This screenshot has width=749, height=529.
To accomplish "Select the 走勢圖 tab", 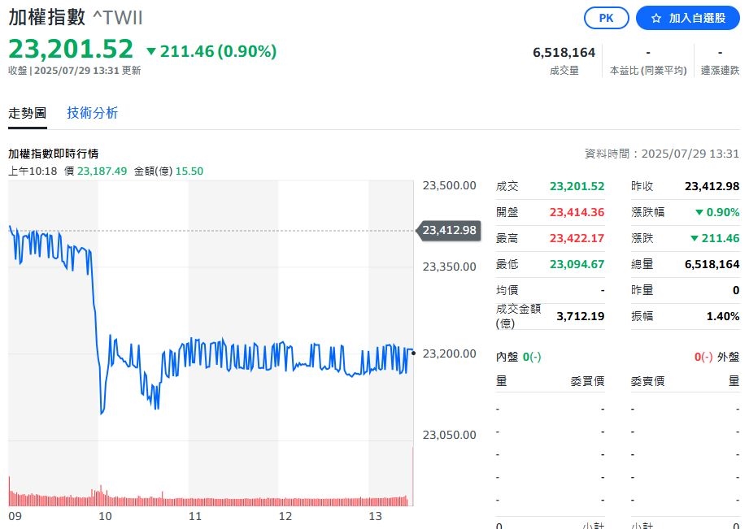I will 28,113.
